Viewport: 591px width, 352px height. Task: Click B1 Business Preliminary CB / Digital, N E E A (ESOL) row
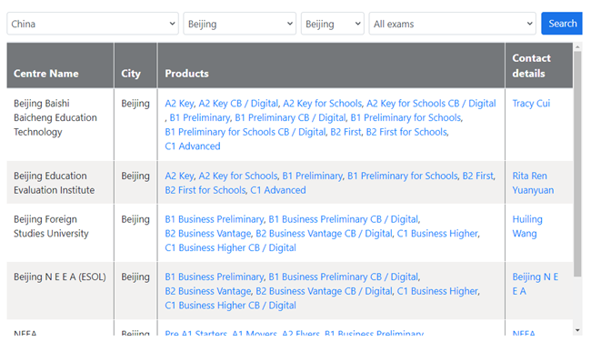pyautogui.click(x=344, y=277)
